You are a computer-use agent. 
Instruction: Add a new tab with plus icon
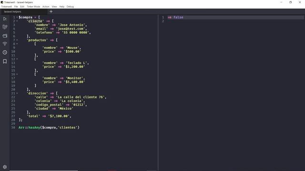(51, 11)
